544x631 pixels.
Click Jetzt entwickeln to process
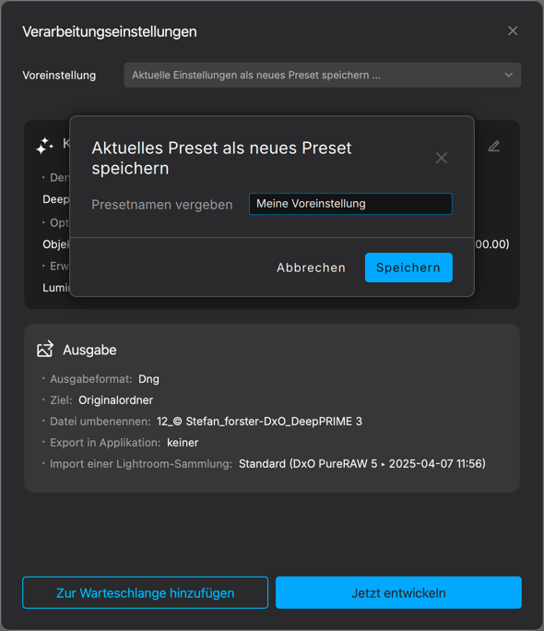click(398, 593)
